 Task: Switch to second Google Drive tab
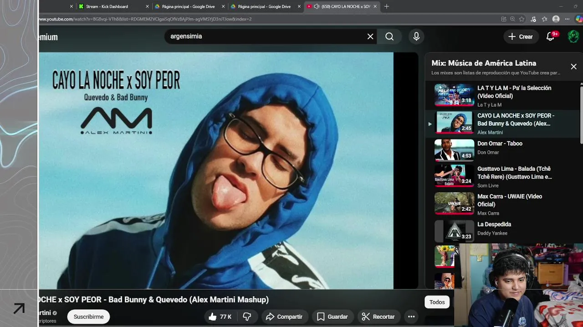264,6
